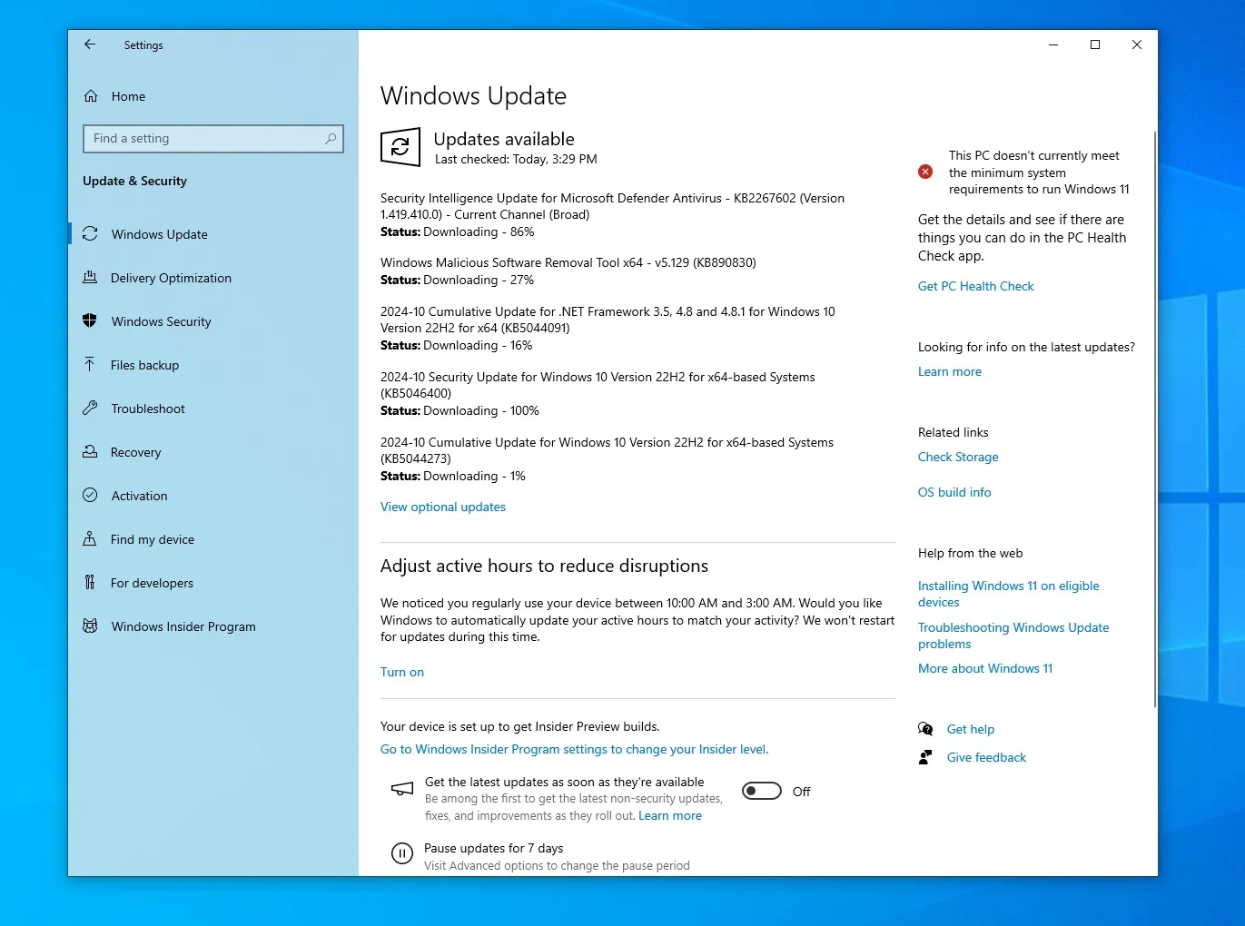Click the red error X icon
This screenshot has height=926, width=1245.
pos(925,172)
